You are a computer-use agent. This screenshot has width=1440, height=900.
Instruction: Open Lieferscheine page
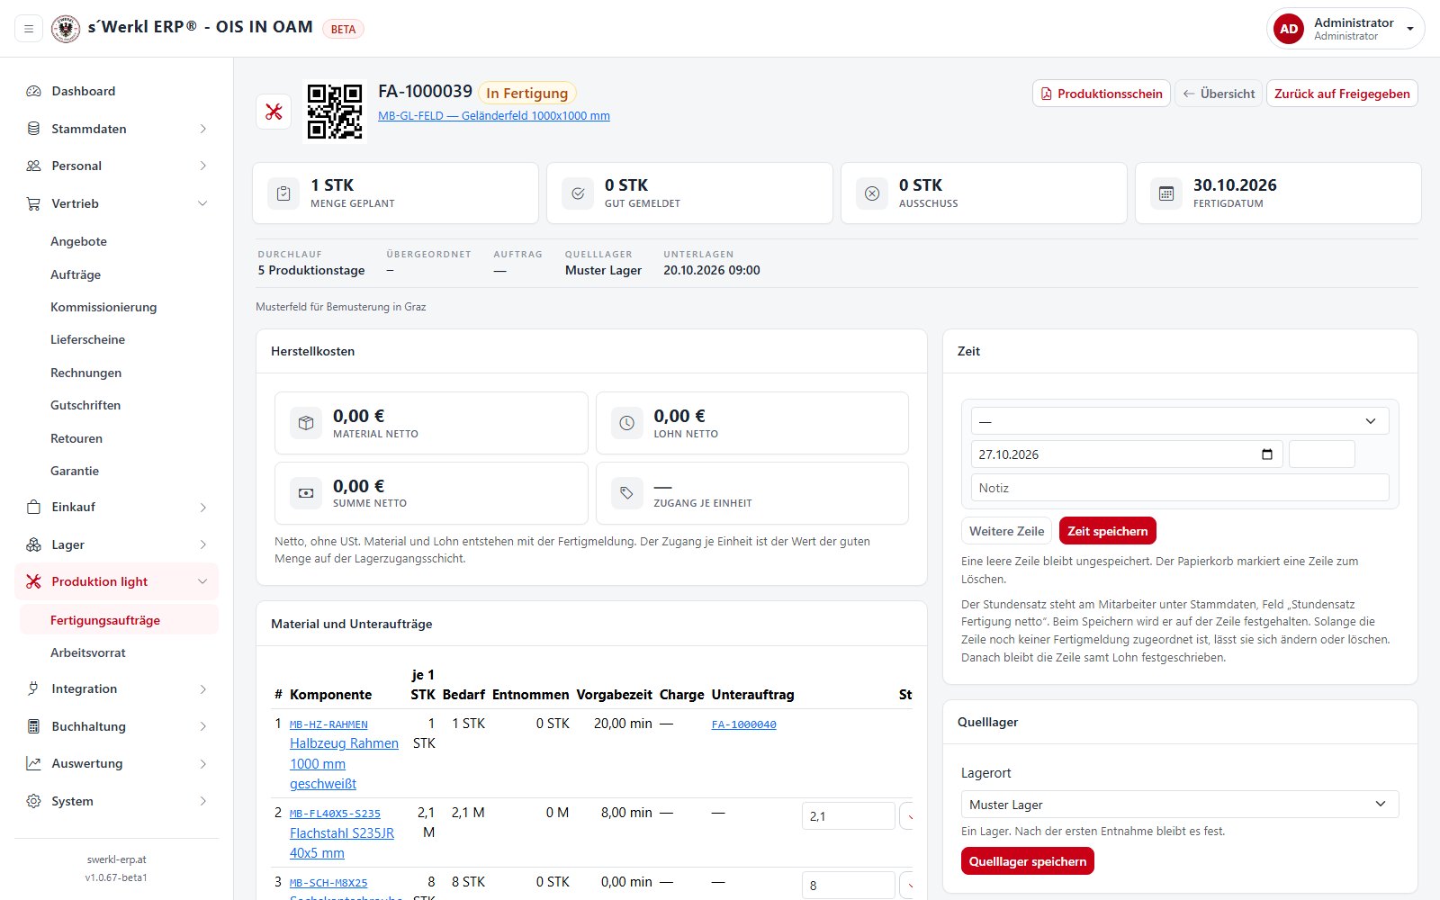coord(119,339)
